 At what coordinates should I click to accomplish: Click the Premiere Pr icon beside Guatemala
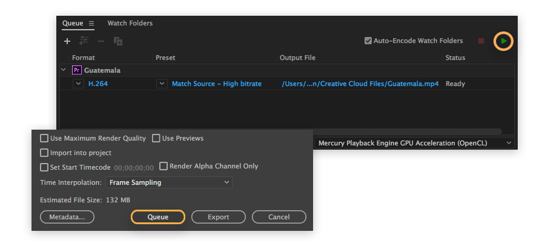[x=77, y=70]
